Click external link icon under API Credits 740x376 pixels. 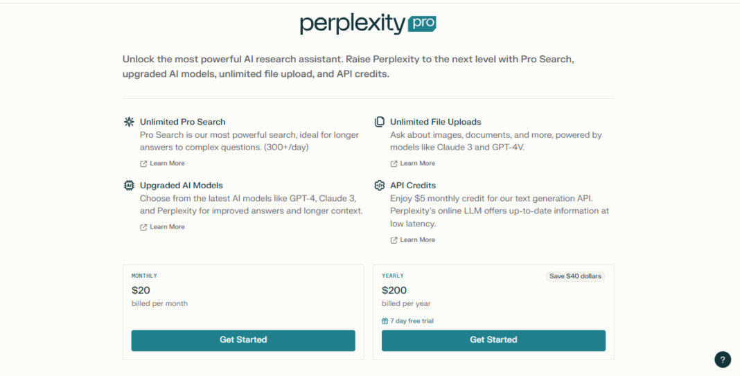click(x=394, y=240)
